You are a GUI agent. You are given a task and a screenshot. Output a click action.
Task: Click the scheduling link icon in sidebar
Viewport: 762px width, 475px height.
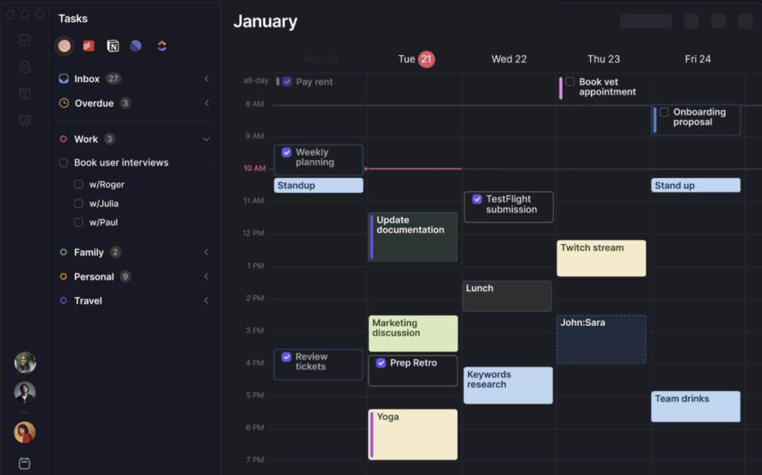point(25,67)
